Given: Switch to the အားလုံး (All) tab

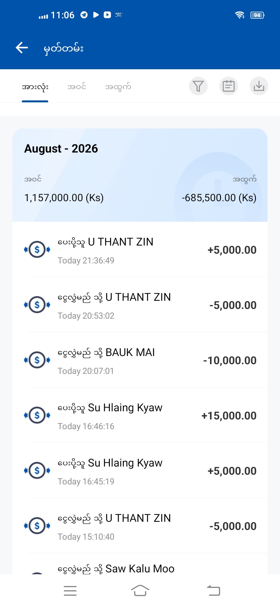Looking at the screenshot, I should tap(35, 87).
